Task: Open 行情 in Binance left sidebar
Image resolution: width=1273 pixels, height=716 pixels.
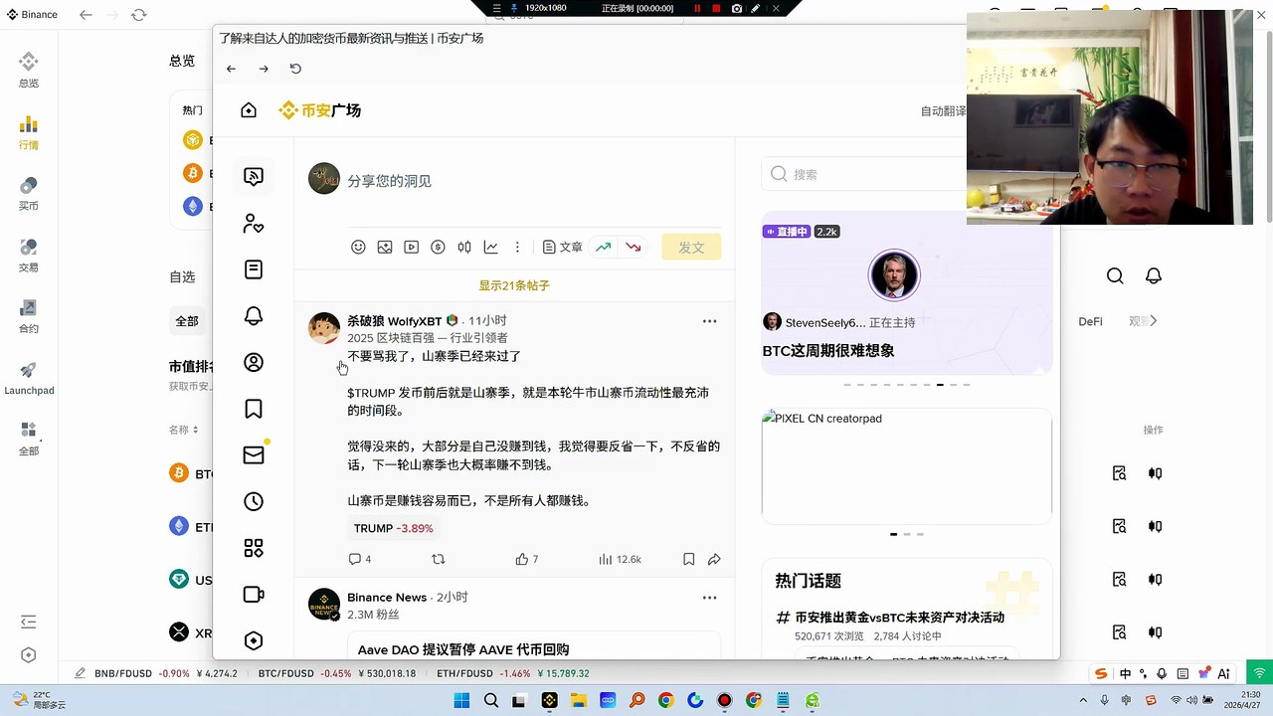Action: coord(29,131)
